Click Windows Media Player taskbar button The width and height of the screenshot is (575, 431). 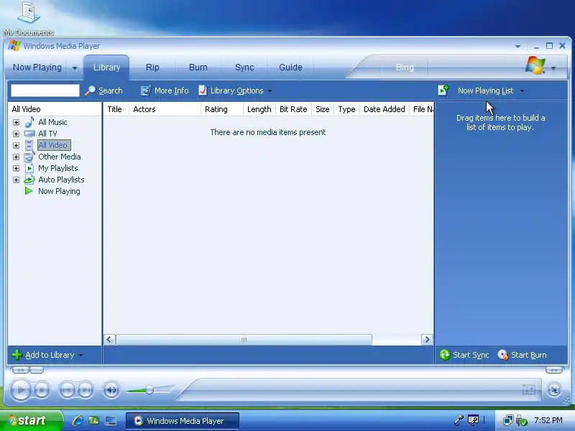coord(183,421)
